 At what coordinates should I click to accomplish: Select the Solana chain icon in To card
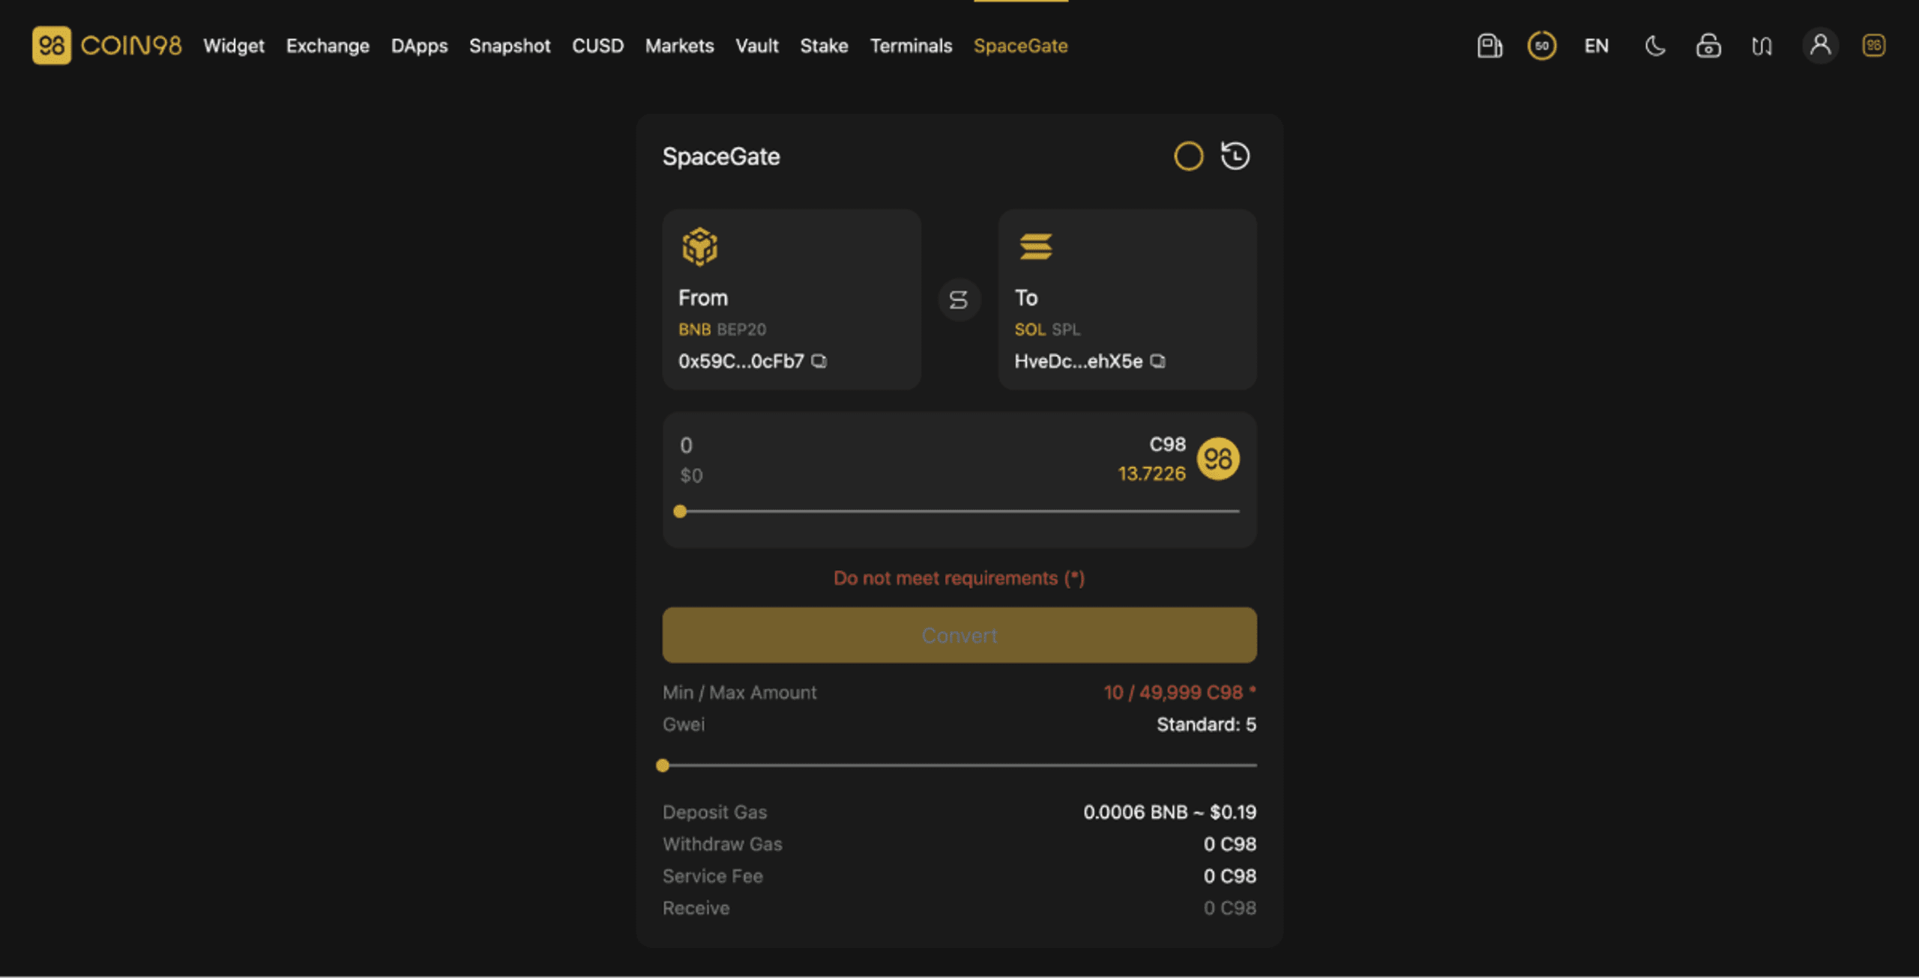click(x=1035, y=246)
